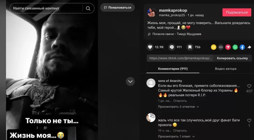Image resolution: width=254 pixels, height=140 pixels.
Task: Get embed code via the embed icon
Action: click(x=220, y=47)
